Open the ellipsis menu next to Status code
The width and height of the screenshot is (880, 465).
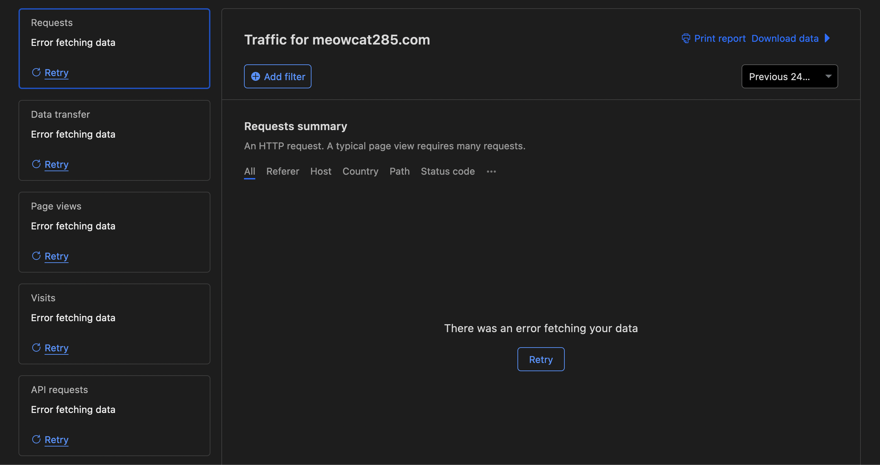(491, 171)
